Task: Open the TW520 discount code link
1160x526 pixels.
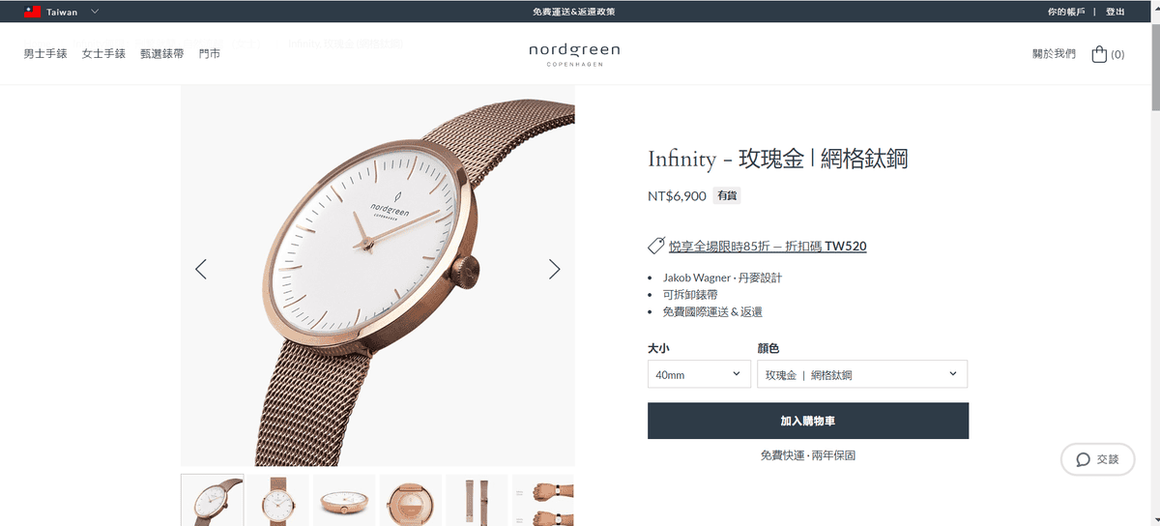Action: 768,247
